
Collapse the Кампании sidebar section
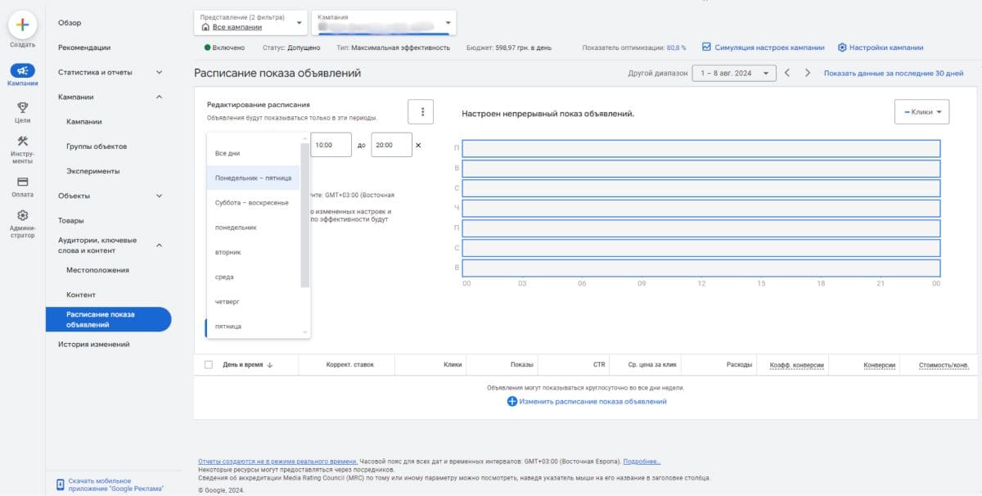[159, 97]
